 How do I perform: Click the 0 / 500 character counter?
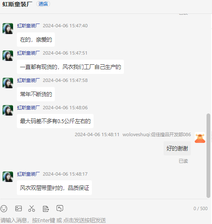coord(200,208)
